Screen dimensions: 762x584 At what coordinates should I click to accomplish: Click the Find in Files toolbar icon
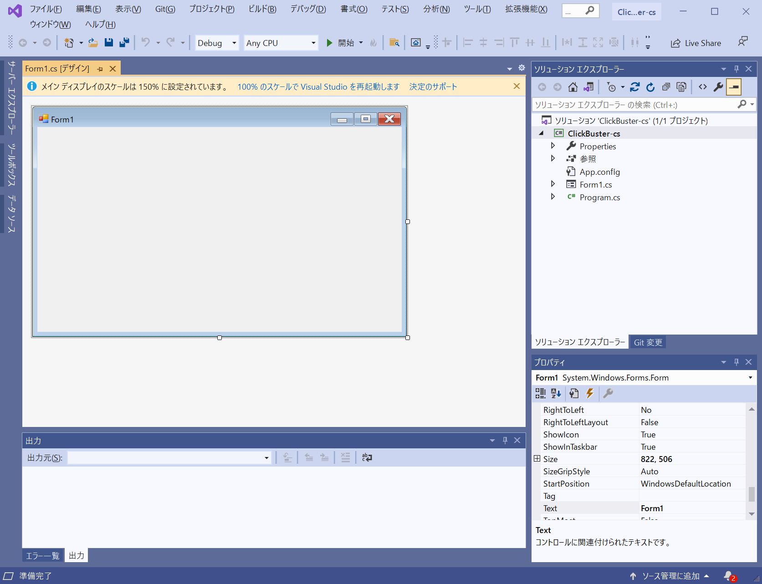tap(394, 43)
